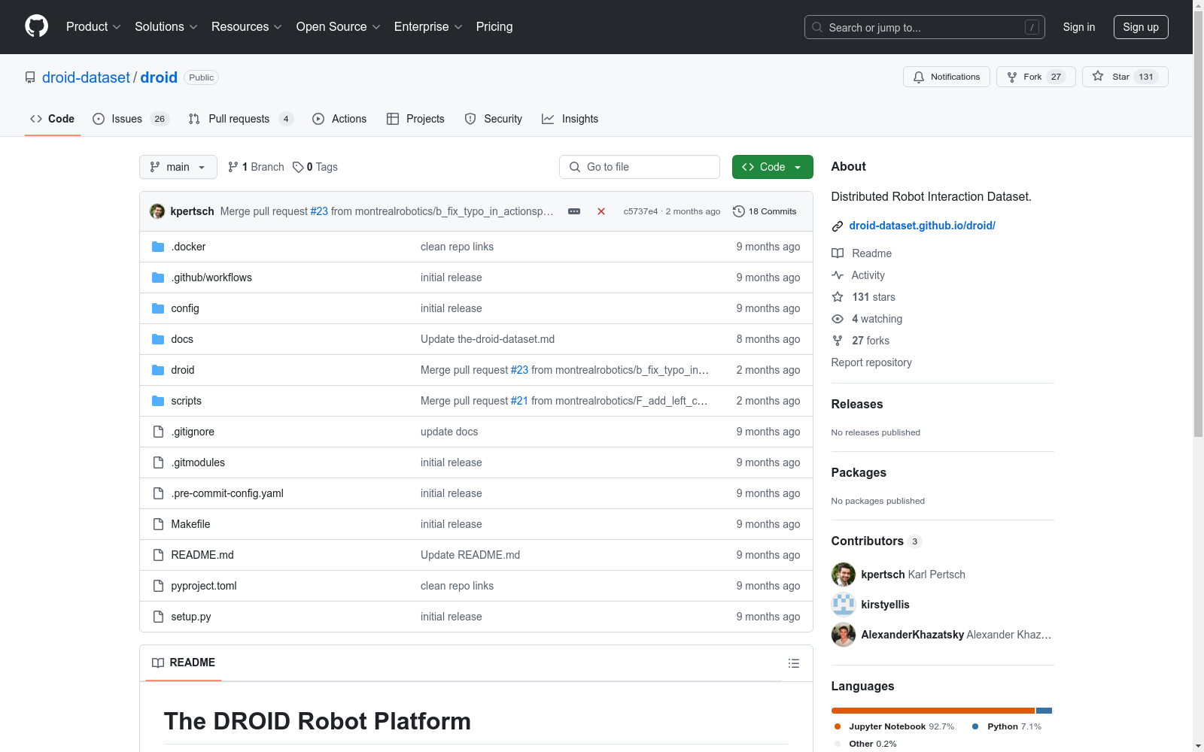Open the .pre-commit-config.yaml file

coord(227,493)
